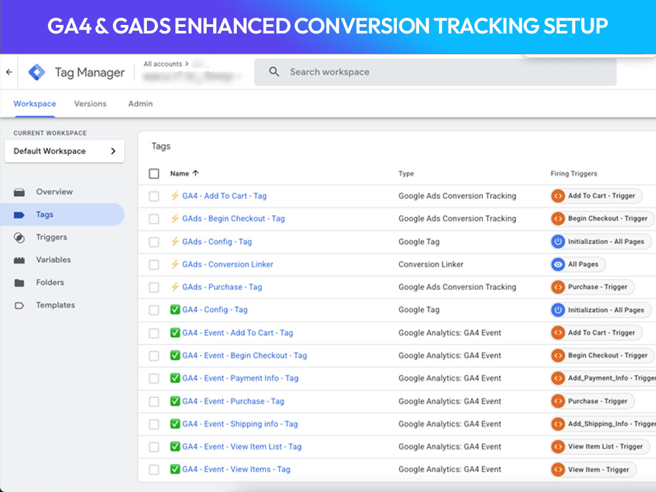Click Conversion Linker type cell text
The height and width of the screenshot is (492, 656).
[x=431, y=264]
